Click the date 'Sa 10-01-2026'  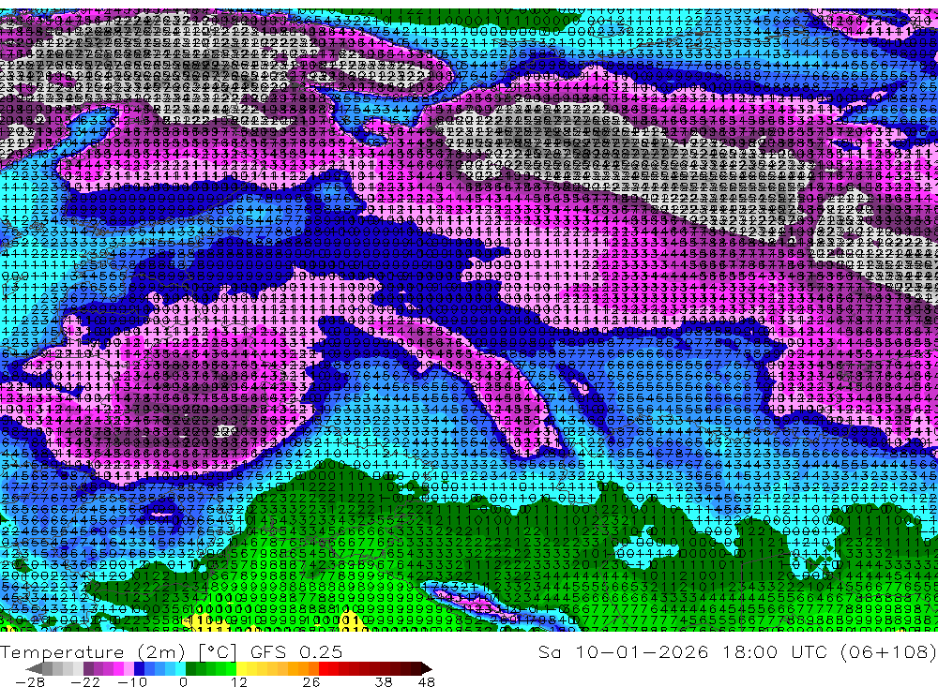(623, 651)
